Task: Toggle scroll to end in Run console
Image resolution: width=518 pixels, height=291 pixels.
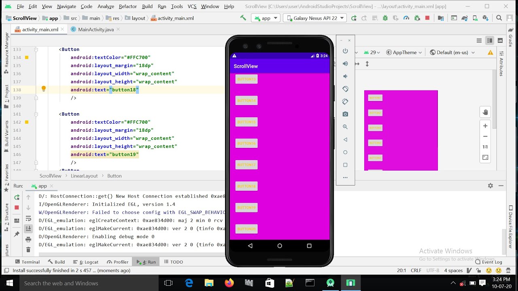Action: coord(28,229)
